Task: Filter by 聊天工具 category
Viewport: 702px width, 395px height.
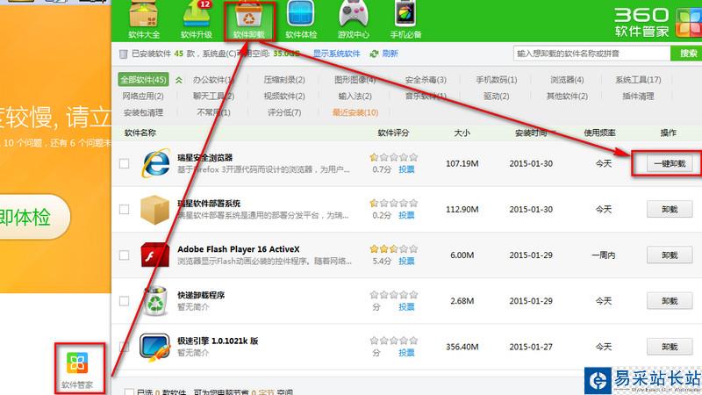Action: tap(214, 97)
